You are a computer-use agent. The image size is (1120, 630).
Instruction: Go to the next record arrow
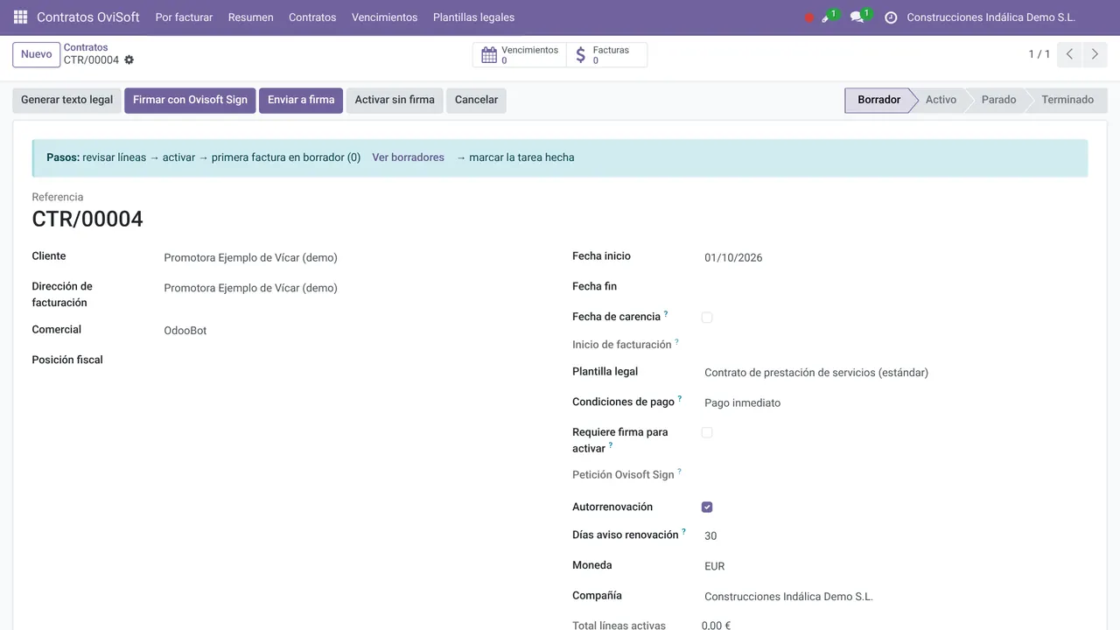(1095, 54)
